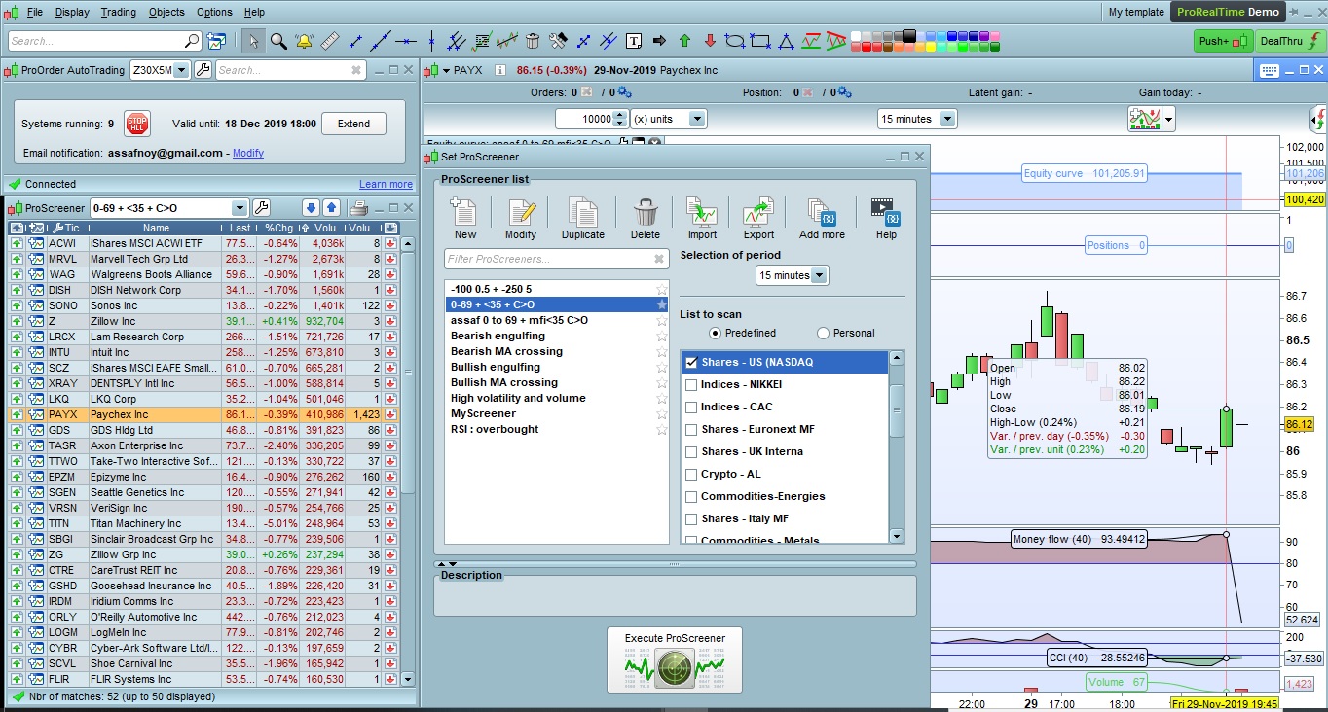Toggle the Description panel collapse arrows
Screen dimensions: 1328x712
(446, 564)
